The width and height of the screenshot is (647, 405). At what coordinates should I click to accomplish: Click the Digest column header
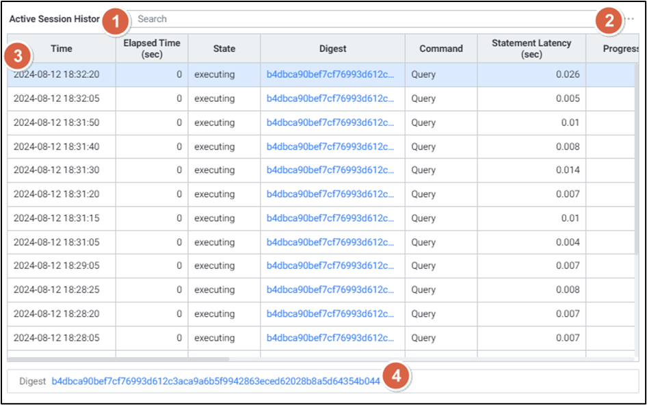coord(332,49)
